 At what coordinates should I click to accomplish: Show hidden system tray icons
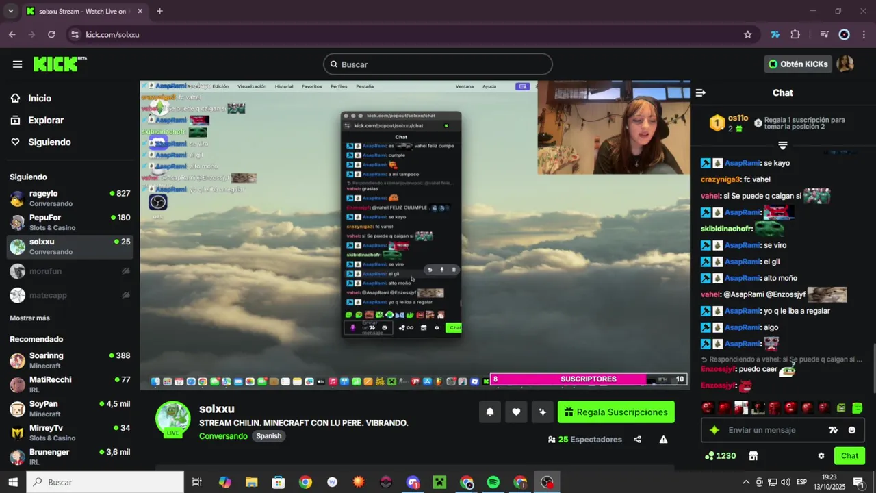(746, 482)
